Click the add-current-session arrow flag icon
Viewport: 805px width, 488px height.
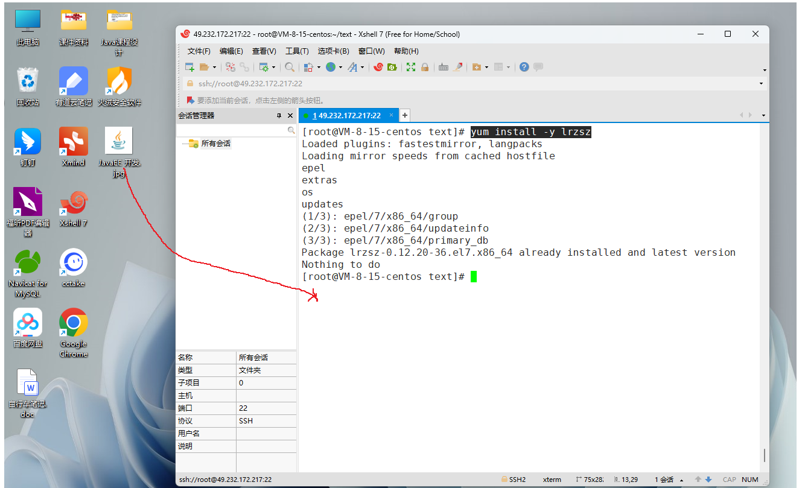[191, 100]
